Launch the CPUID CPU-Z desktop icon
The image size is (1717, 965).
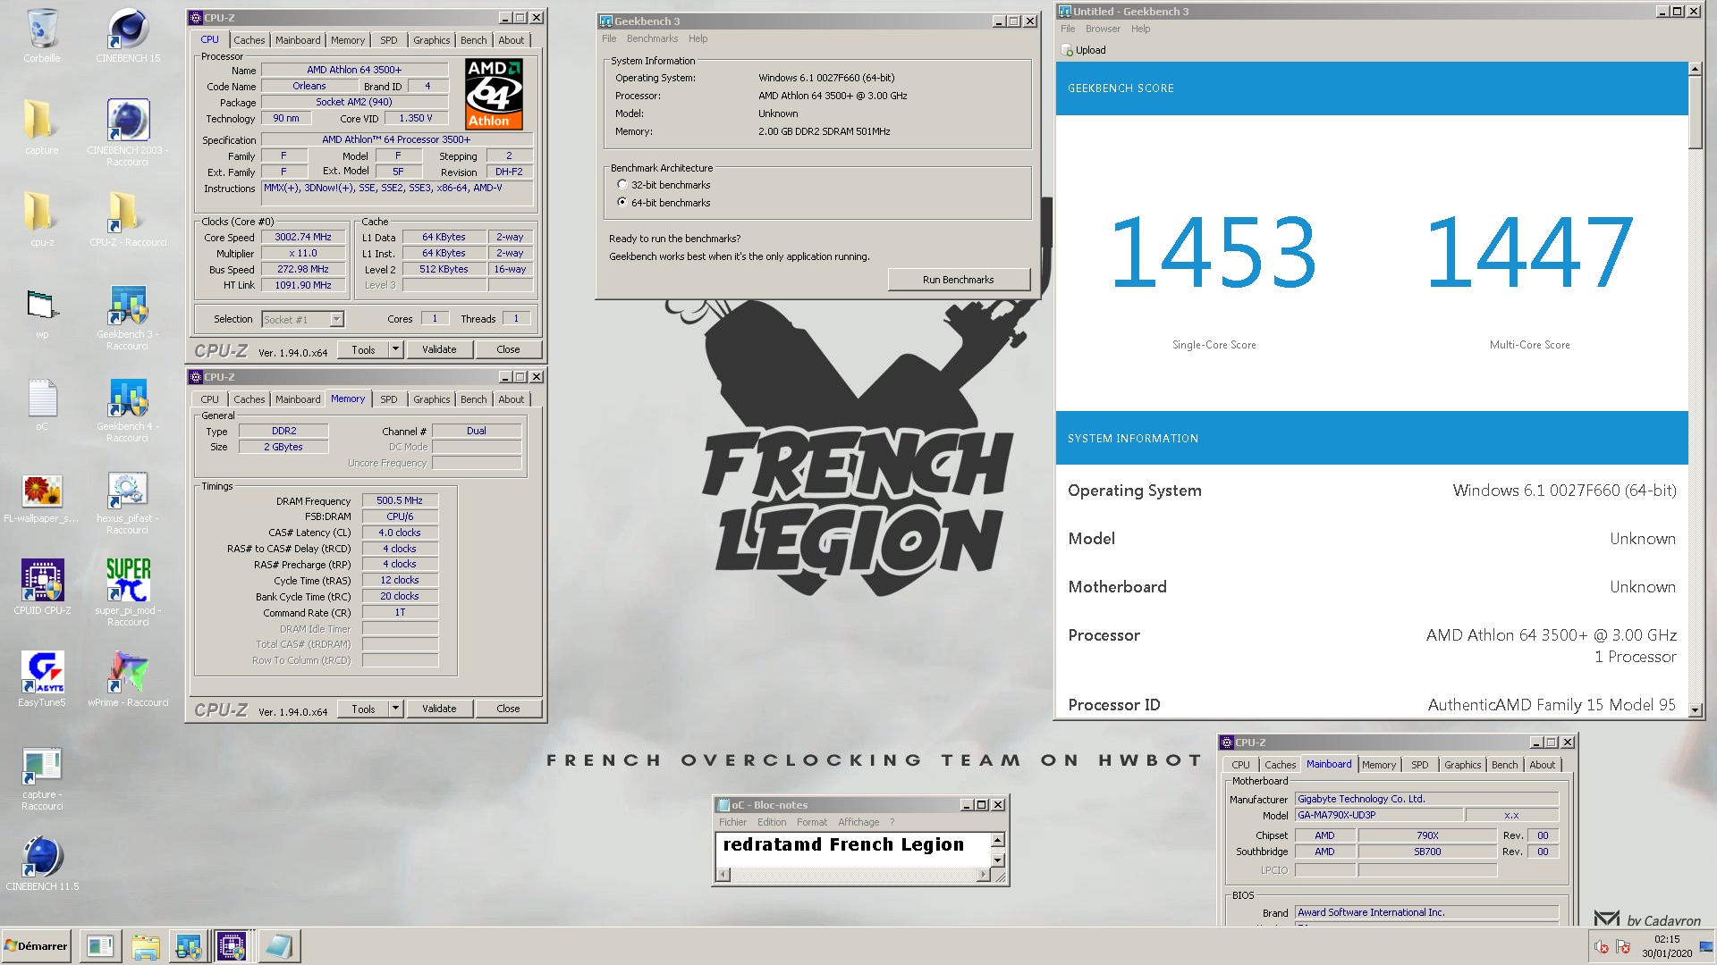[x=42, y=581]
